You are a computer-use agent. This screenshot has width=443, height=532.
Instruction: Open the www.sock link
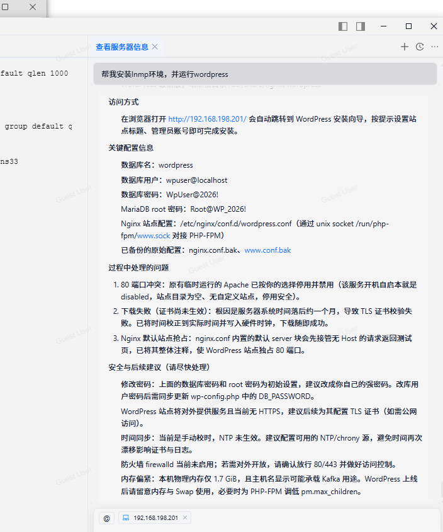pos(154,236)
